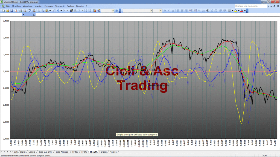The image size is (280, 157).
Task: Click inside the formula bar field
Action: pos(157,15)
